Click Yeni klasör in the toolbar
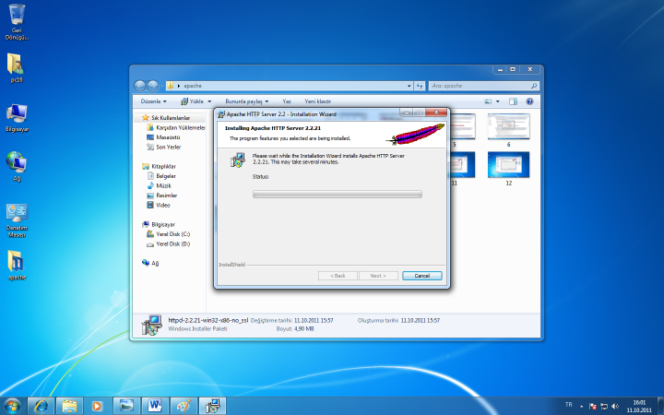The width and height of the screenshot is (664, 415). (317, 101)
